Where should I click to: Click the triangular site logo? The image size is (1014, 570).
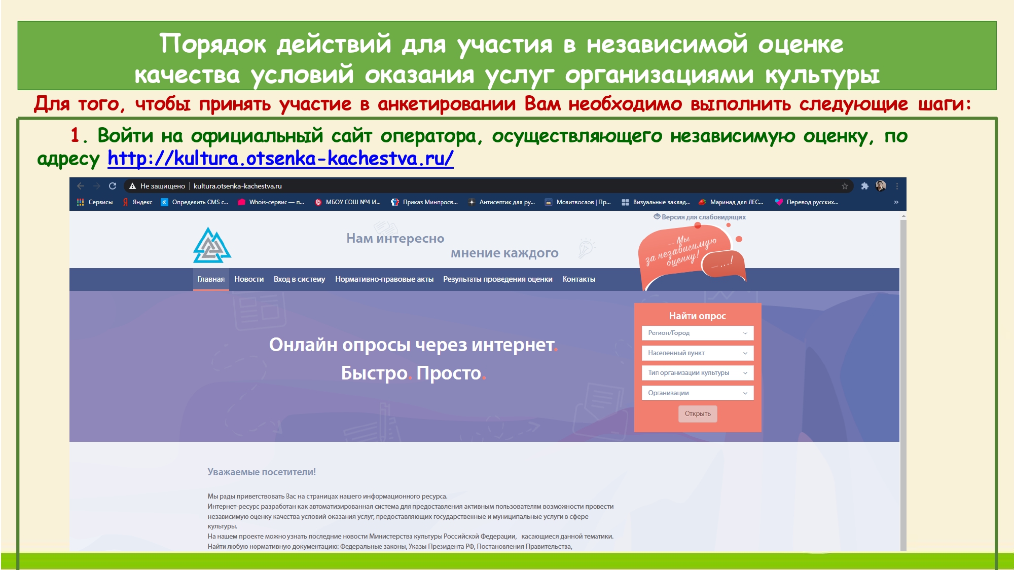coord(212,245)
